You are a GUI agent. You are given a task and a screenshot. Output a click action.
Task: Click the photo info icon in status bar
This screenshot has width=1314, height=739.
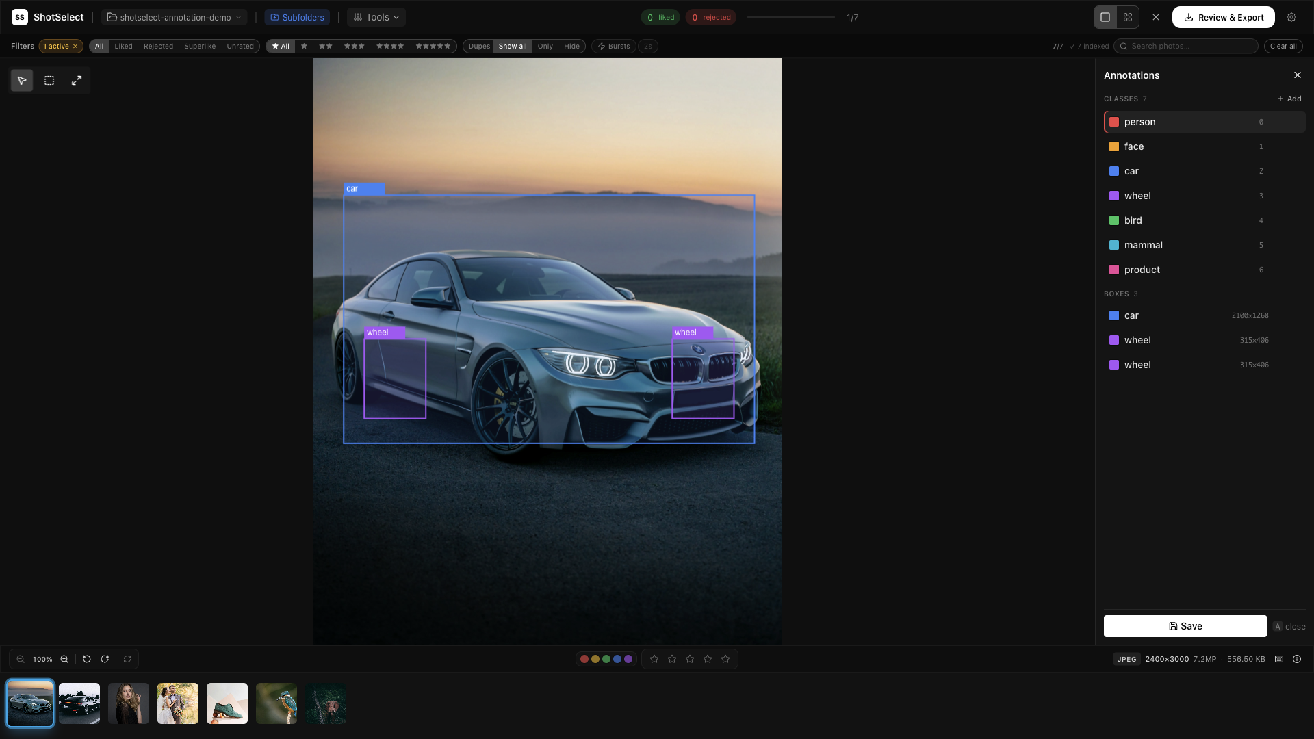click(1297, 659)
